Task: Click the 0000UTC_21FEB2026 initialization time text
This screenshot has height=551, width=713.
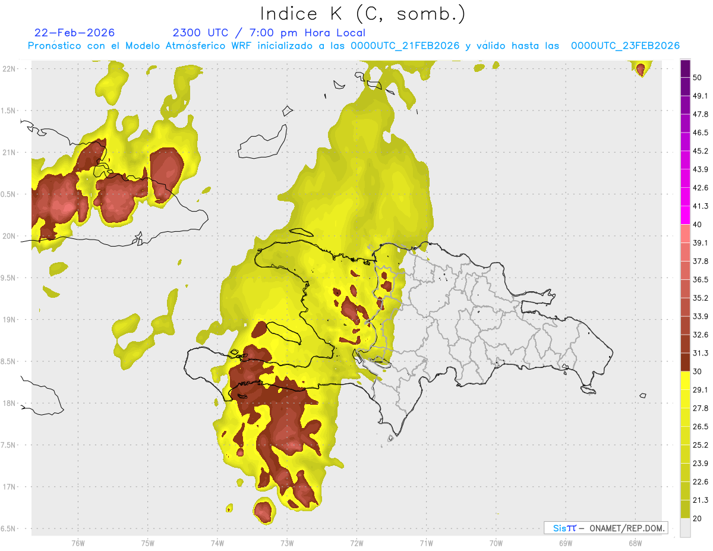Action: point(405,46)
